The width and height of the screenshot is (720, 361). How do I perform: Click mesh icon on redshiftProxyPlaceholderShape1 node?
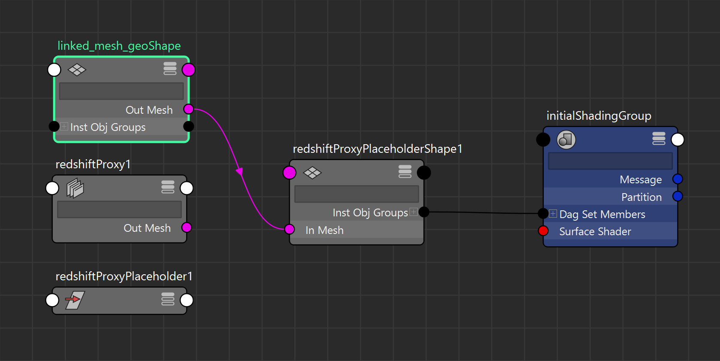click(312, 173)
